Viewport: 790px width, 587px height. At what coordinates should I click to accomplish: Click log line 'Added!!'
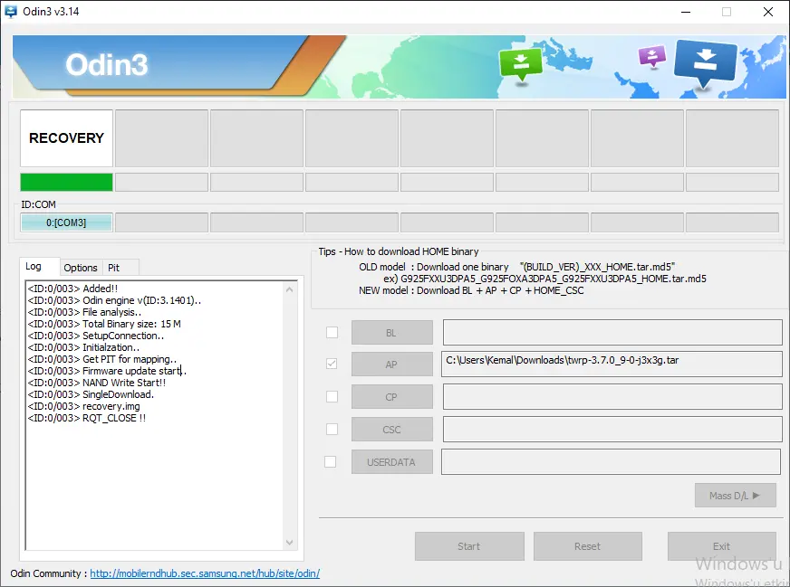click(x=73, y=289)
